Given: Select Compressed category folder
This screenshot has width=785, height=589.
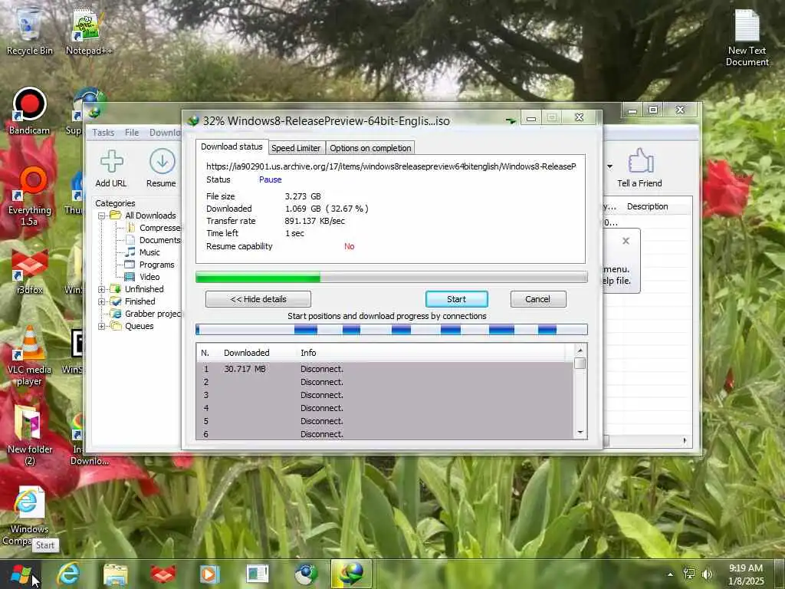Looking at the screenshot, I should pos(153,228).
